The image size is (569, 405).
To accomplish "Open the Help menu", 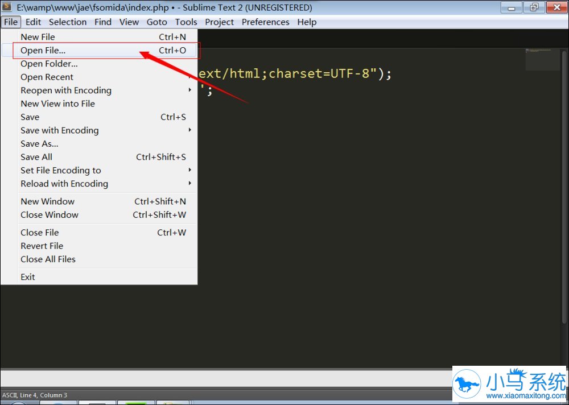I will click(x=307, y=22).
